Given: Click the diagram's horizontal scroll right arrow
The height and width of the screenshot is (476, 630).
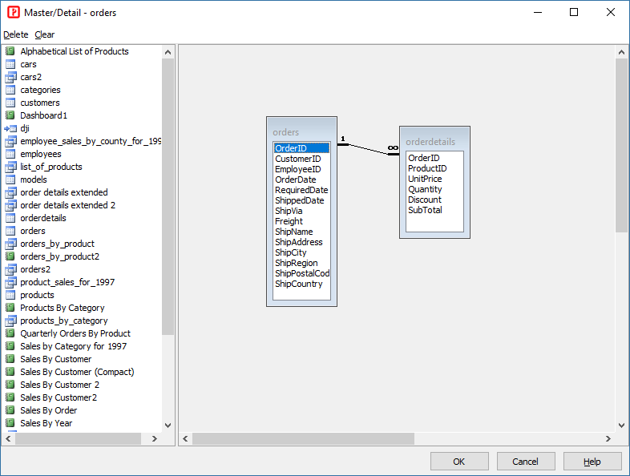Looking at the screenshot, I should click(608, 439).
